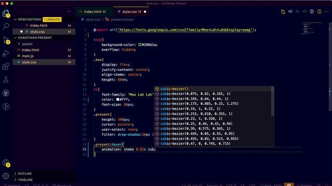
Task: Open the Google Fonts URL link on line 1
Action: point(185,30)
